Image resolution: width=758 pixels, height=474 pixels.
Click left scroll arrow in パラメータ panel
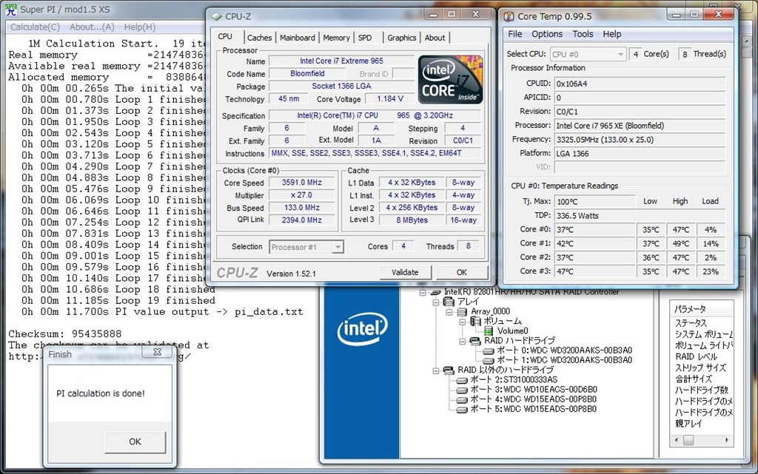[x=677, y=440]
